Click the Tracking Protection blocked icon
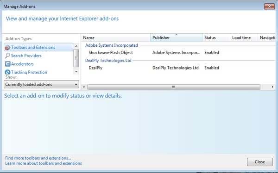Viewport: 278px width, 173px height. [x=7, y=72]
